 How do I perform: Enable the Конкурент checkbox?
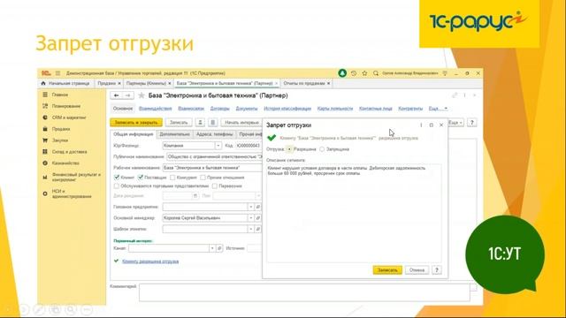tap(172, 178)
